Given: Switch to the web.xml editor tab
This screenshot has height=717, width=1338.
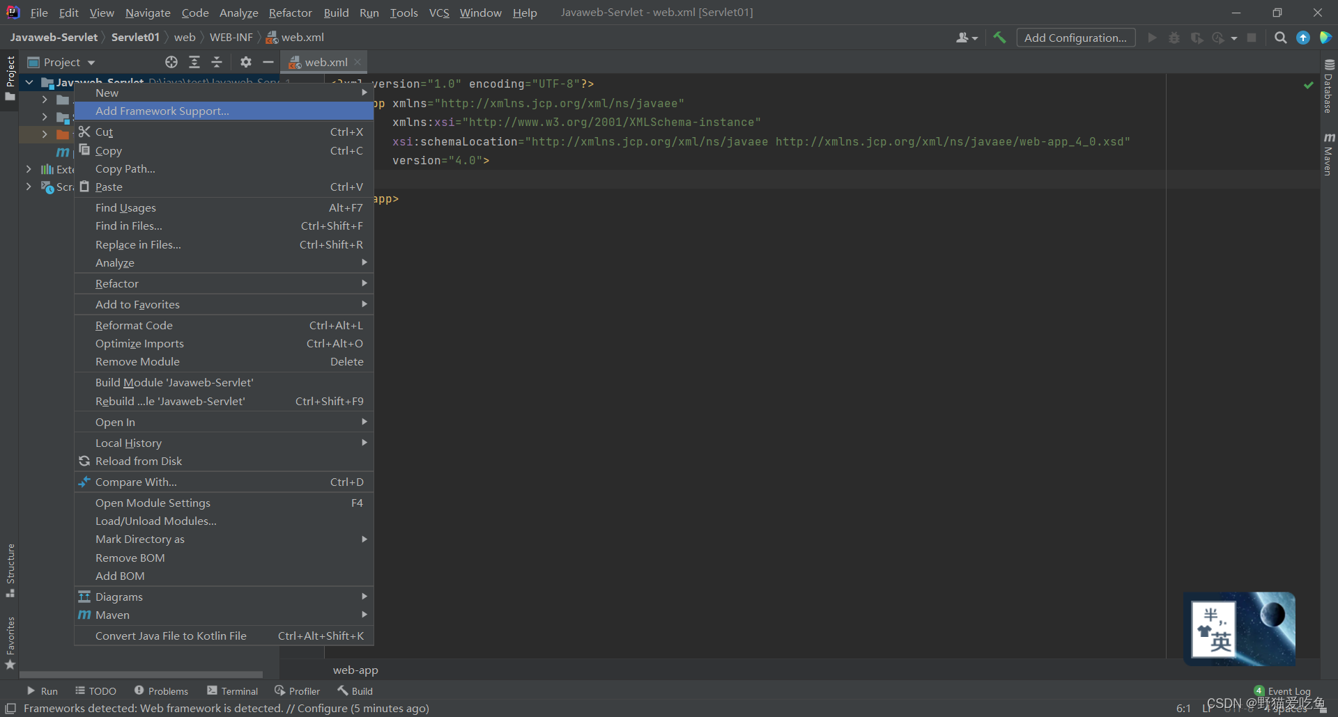Looking at the screenshot, I should coord(325,62).
